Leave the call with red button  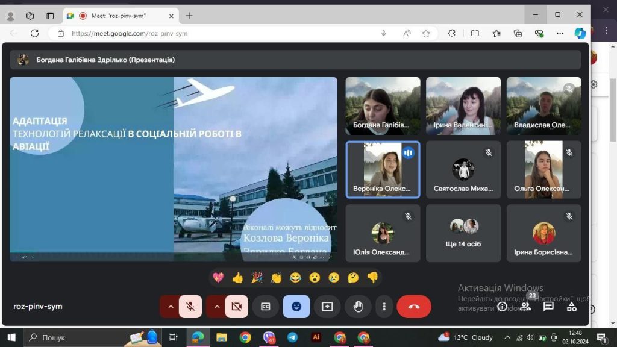click(414, 307)
